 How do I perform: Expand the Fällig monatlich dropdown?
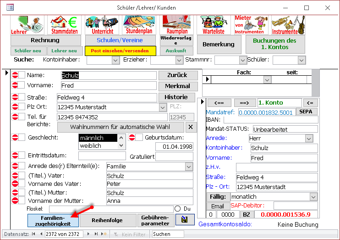(313, 196)
